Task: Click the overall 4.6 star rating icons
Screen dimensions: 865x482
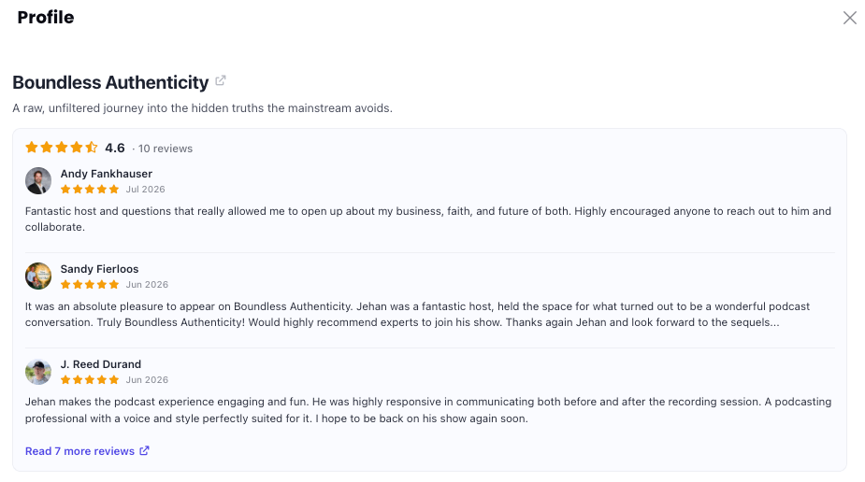Action: [x=62, y=147]
